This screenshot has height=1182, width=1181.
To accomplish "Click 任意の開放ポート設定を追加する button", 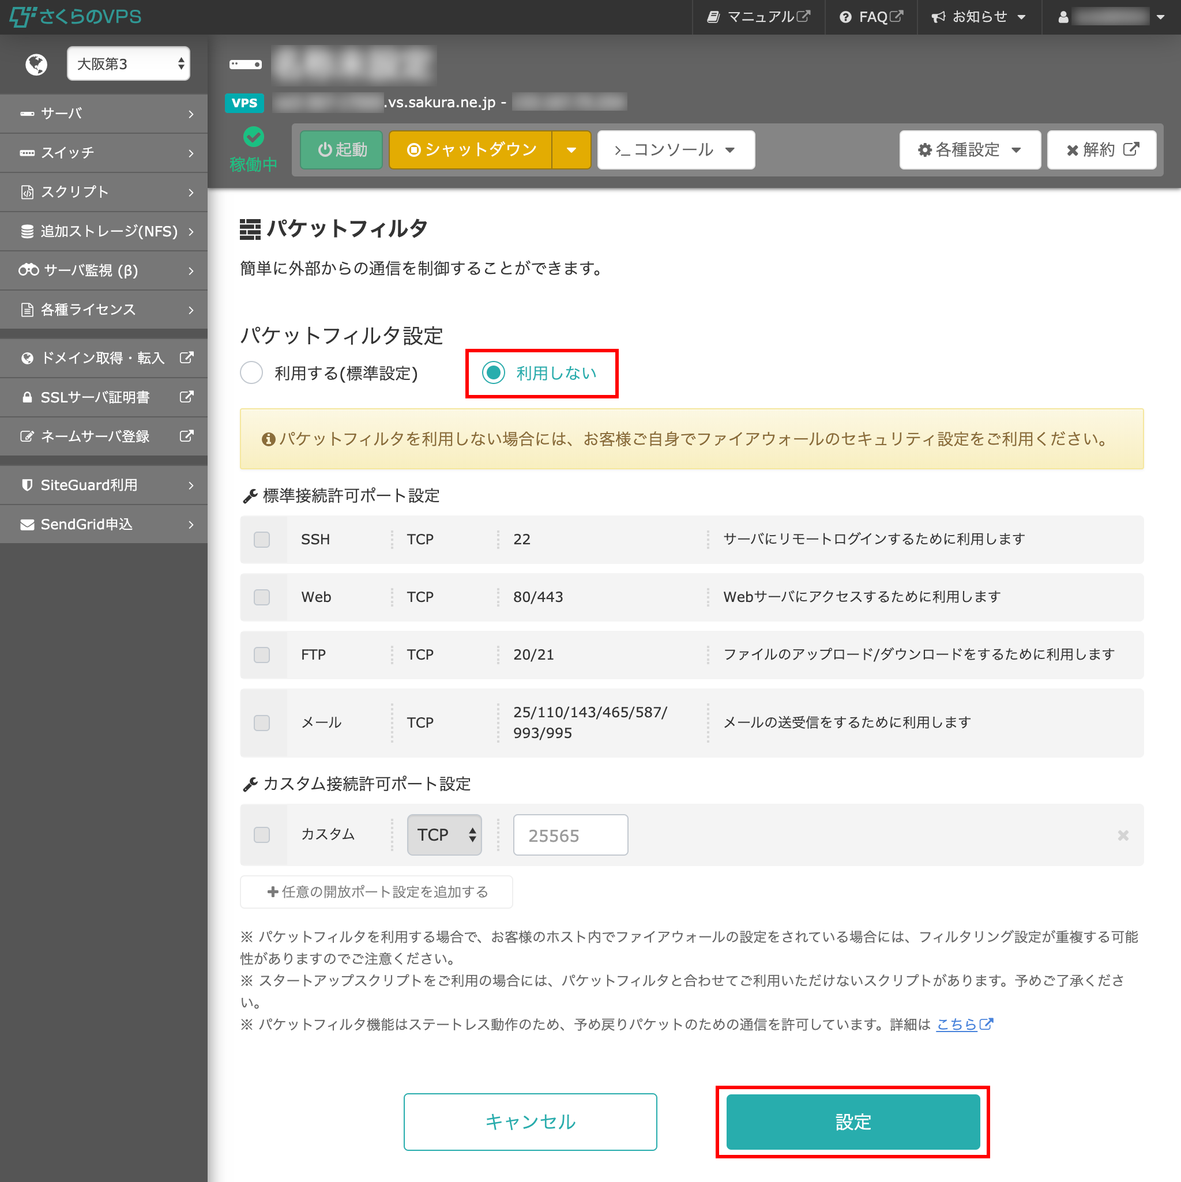I will pyautogui.click(x=377, y=891).
